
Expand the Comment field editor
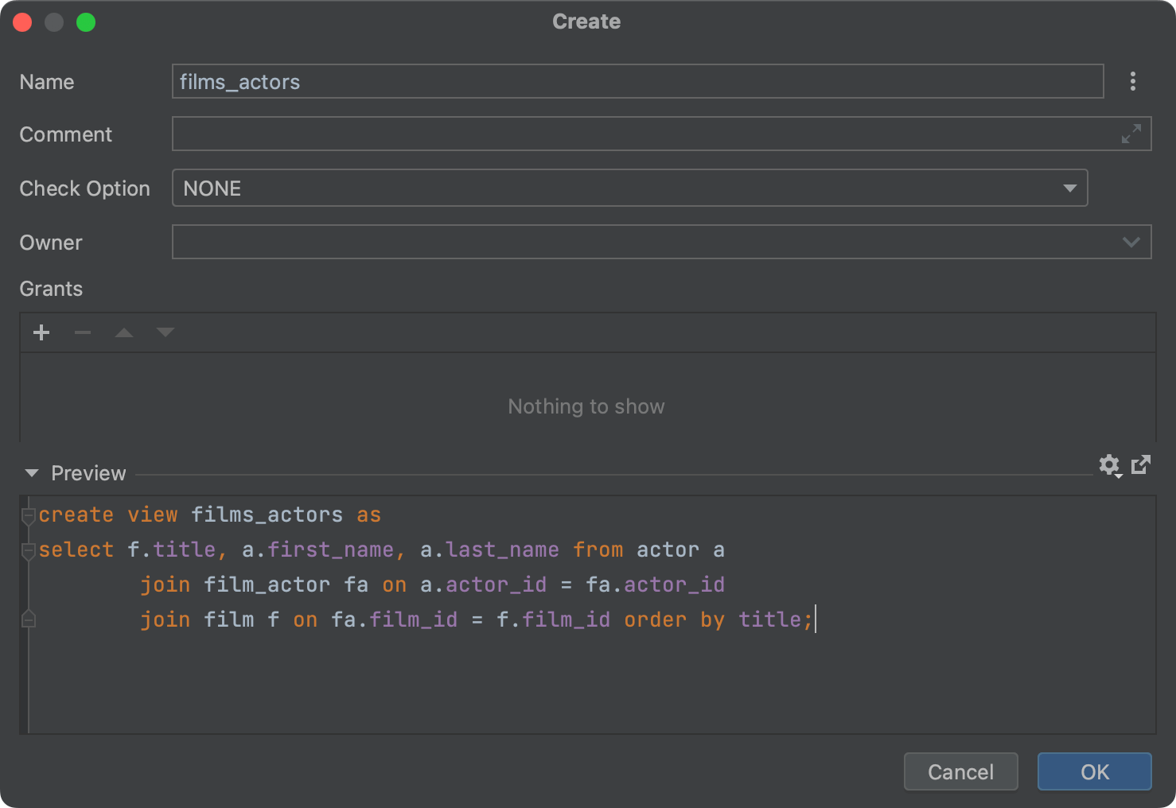[1131, 134]
